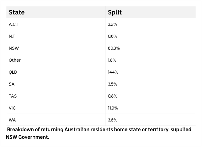Select the TAS state cell
The height and width of the screenshot is (147, 202).
(13, 96)
